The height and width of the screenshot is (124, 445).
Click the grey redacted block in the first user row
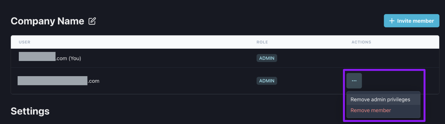[37, 56]
